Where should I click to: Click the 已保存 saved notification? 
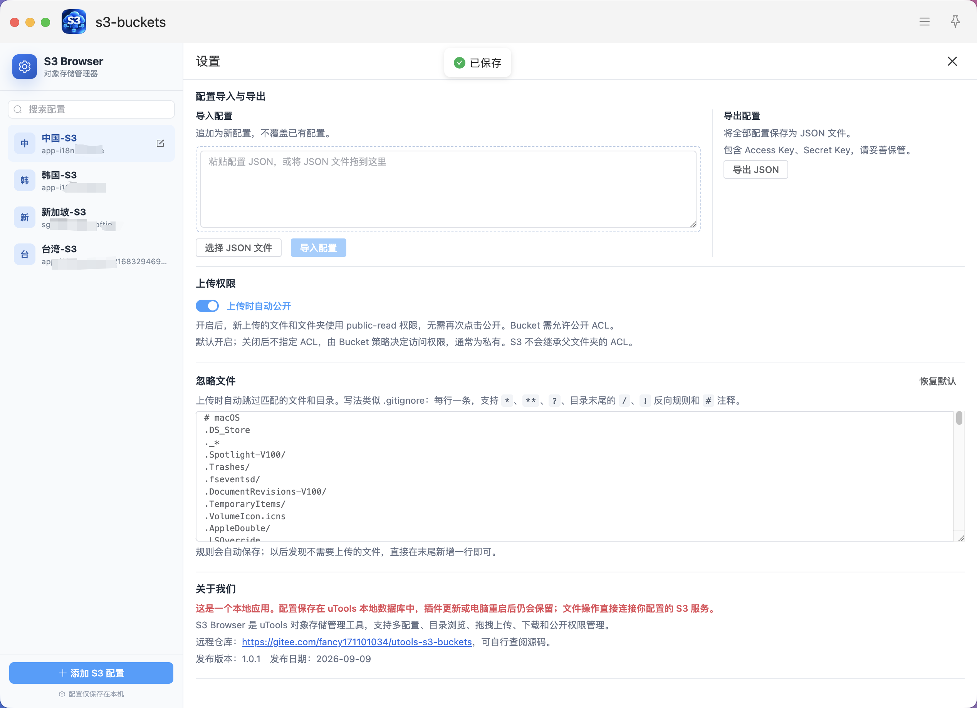pyautogui.click(x=478, y=63)
